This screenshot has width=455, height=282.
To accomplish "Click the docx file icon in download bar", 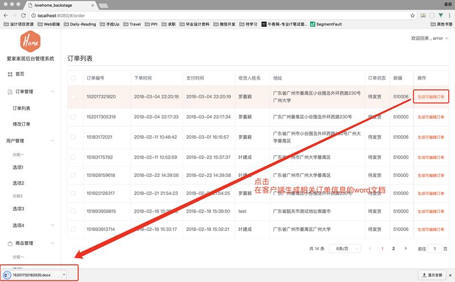I will coord(7,275).
